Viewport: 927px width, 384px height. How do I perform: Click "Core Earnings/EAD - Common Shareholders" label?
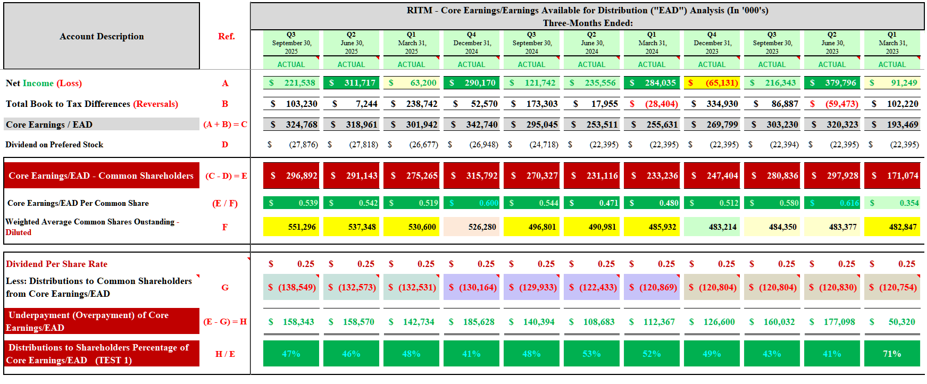coord(102,176)
